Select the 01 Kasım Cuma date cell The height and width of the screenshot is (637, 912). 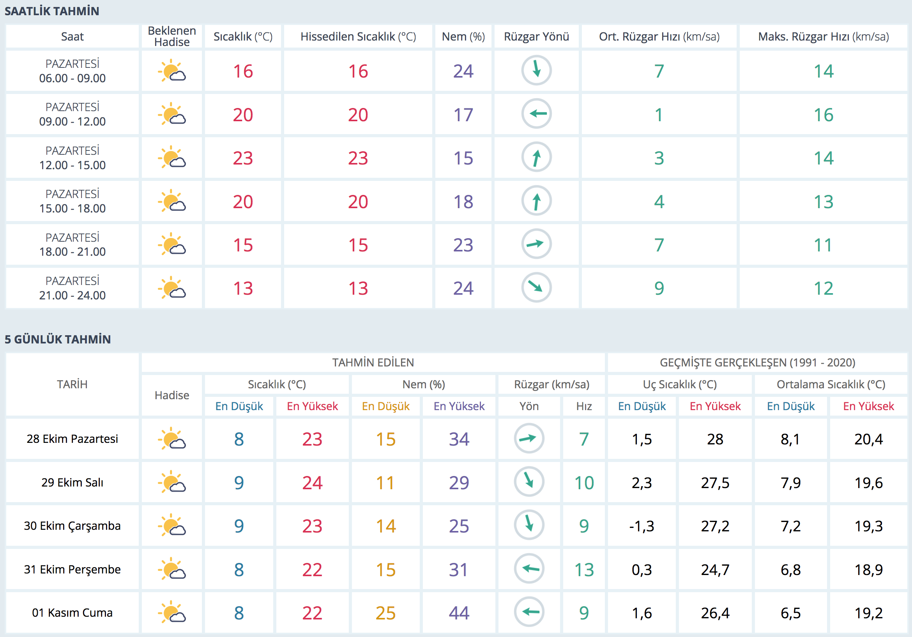72,612
